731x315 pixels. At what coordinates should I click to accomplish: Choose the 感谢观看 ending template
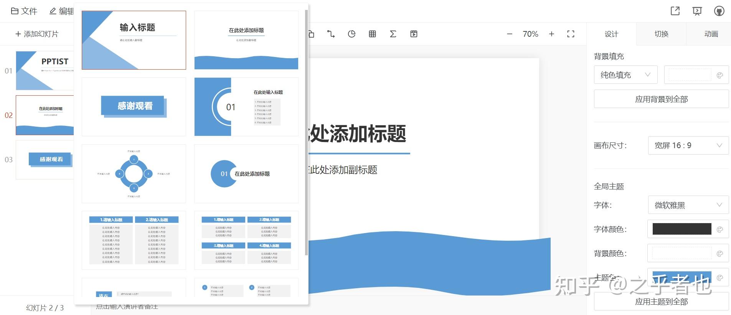[x=134, y=107]
